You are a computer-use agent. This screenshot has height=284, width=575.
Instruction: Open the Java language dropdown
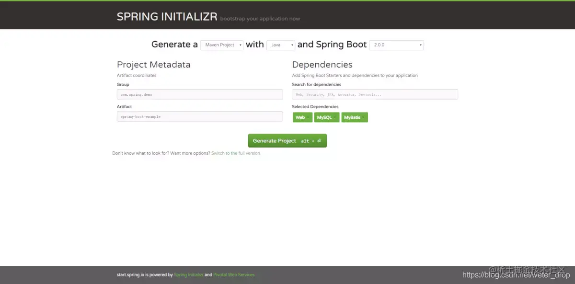pos(281,45)
